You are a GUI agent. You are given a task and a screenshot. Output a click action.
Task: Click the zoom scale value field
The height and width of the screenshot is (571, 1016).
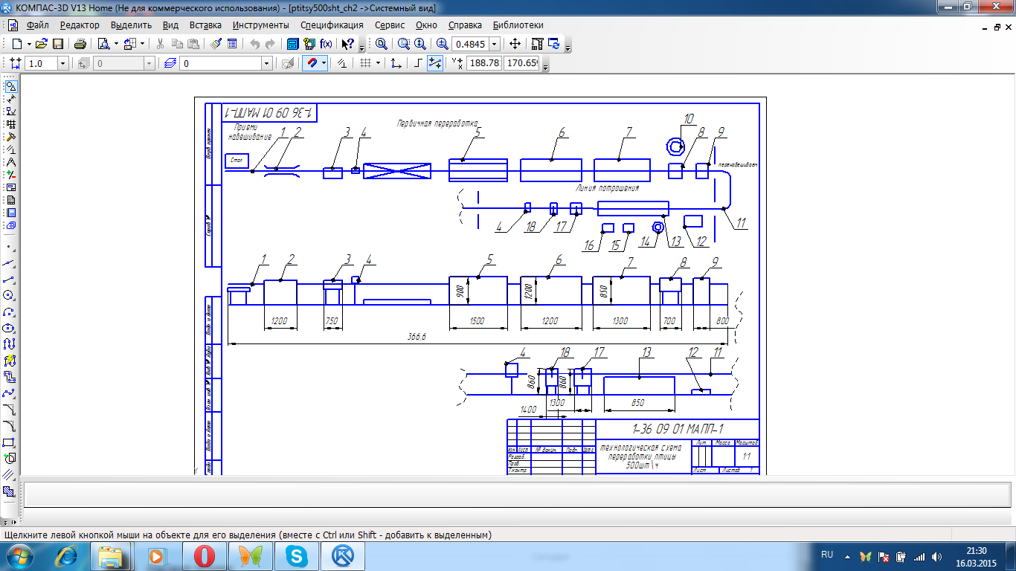tap(470, 44)
